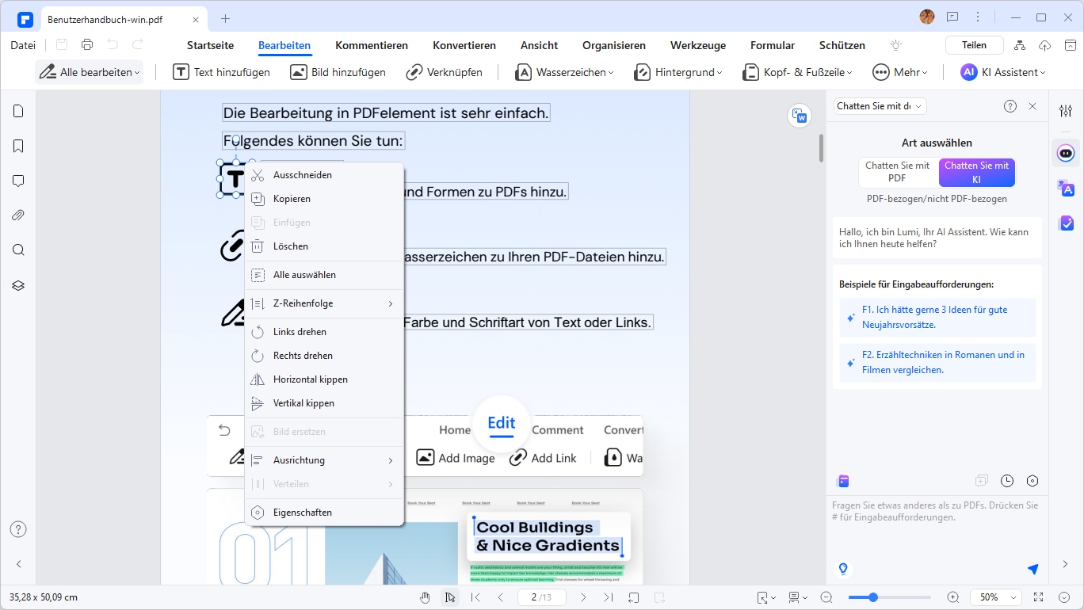The width and height of the screenshot is (1084, 610).
Task: Select the text cursor selection tool
Action: [450, 597]
